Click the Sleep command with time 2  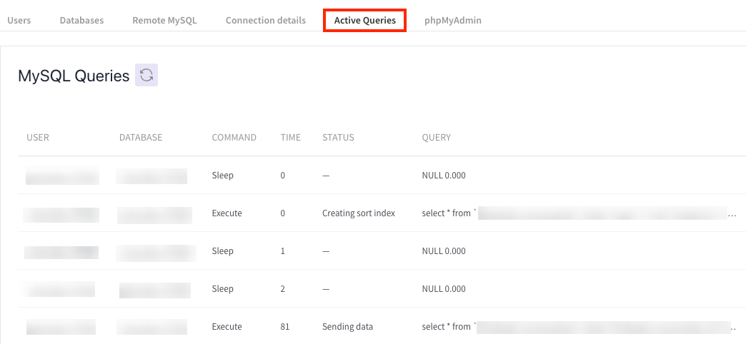[222, 288]
